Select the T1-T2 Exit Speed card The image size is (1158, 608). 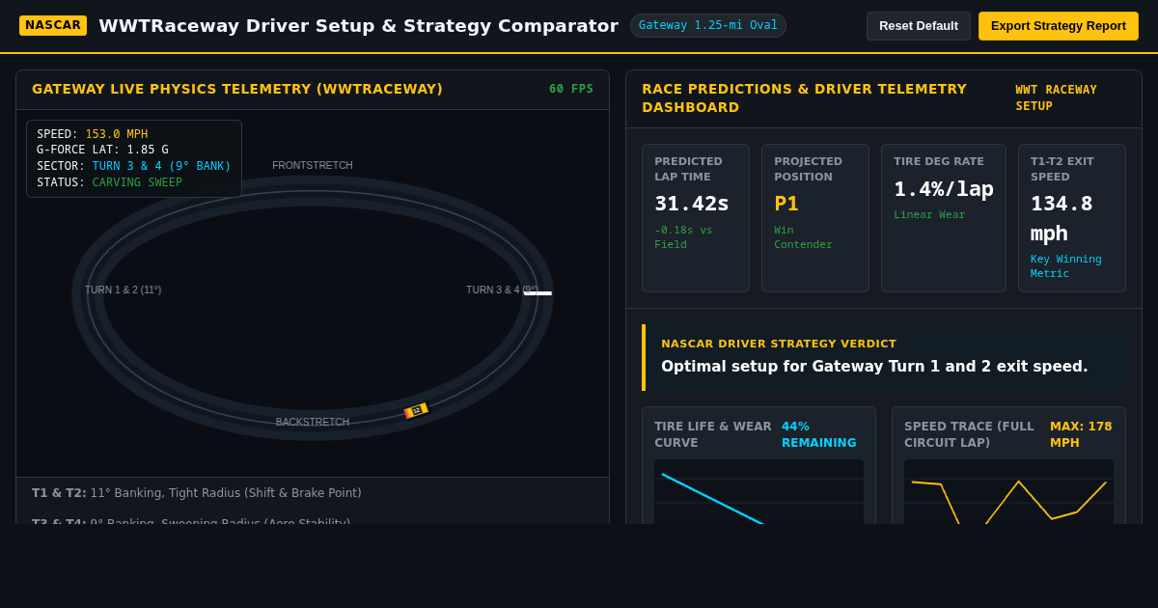(1072, 218)
